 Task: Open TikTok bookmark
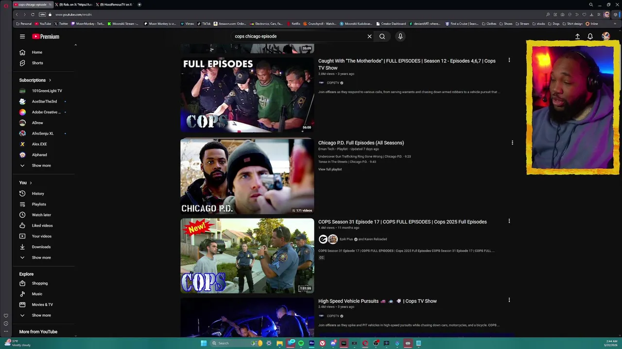tap(204, 24)
